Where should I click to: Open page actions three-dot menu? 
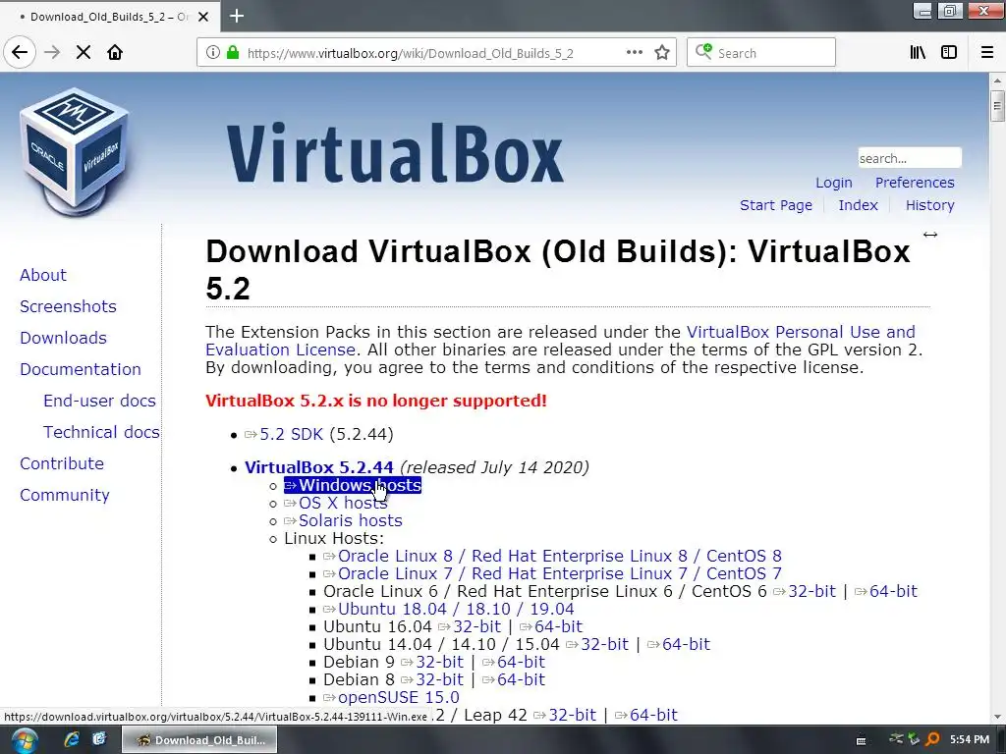635,53
